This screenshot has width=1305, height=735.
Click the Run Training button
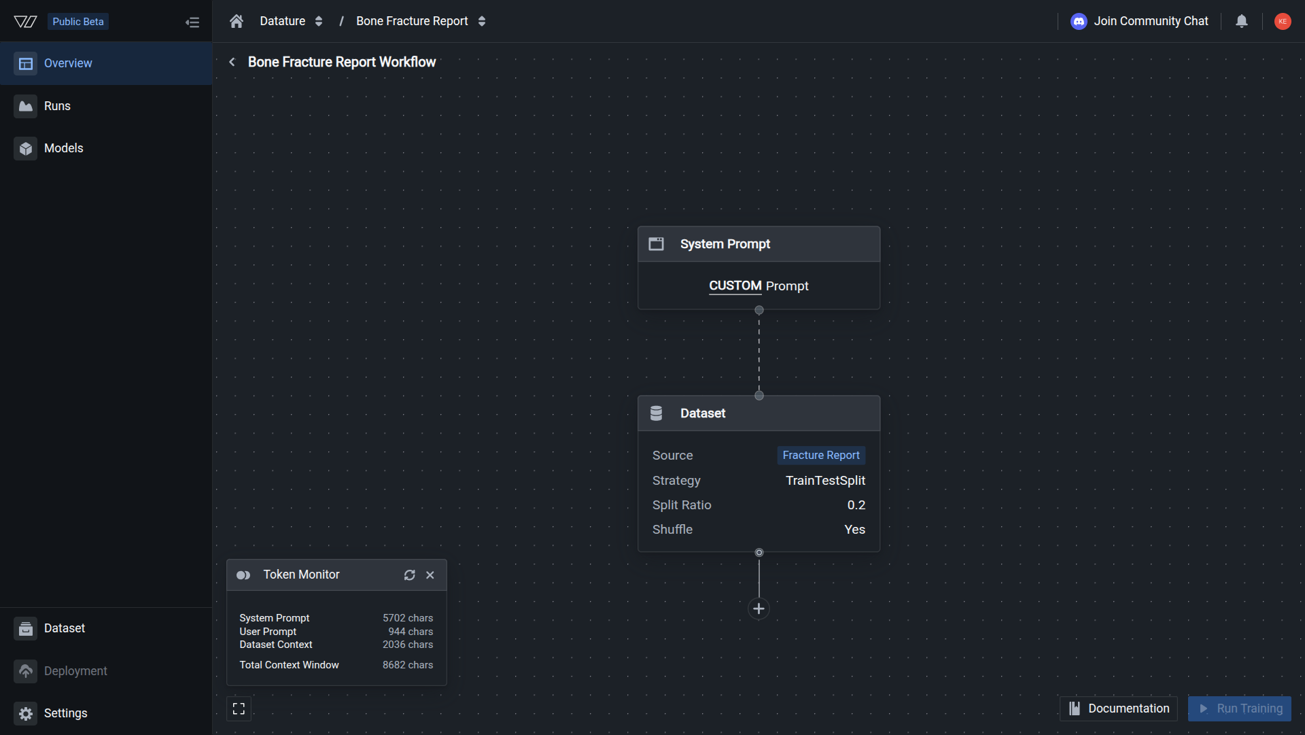coord(1239,708)
